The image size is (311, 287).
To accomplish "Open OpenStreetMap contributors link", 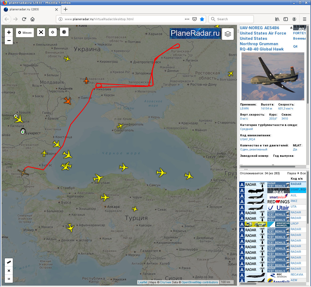I will [x=200, y=282].
